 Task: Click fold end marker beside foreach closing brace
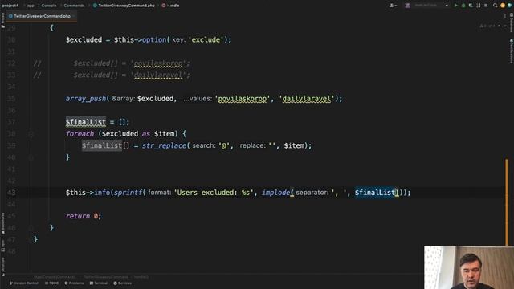tap(31, 157)
